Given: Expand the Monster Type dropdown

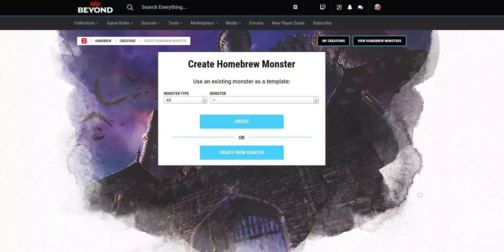Looking at the screenshot, I should point(185,100).
